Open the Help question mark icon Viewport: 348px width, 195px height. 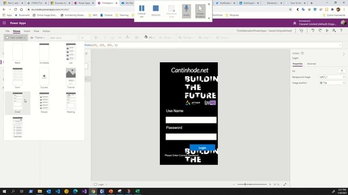click(341, 31)
